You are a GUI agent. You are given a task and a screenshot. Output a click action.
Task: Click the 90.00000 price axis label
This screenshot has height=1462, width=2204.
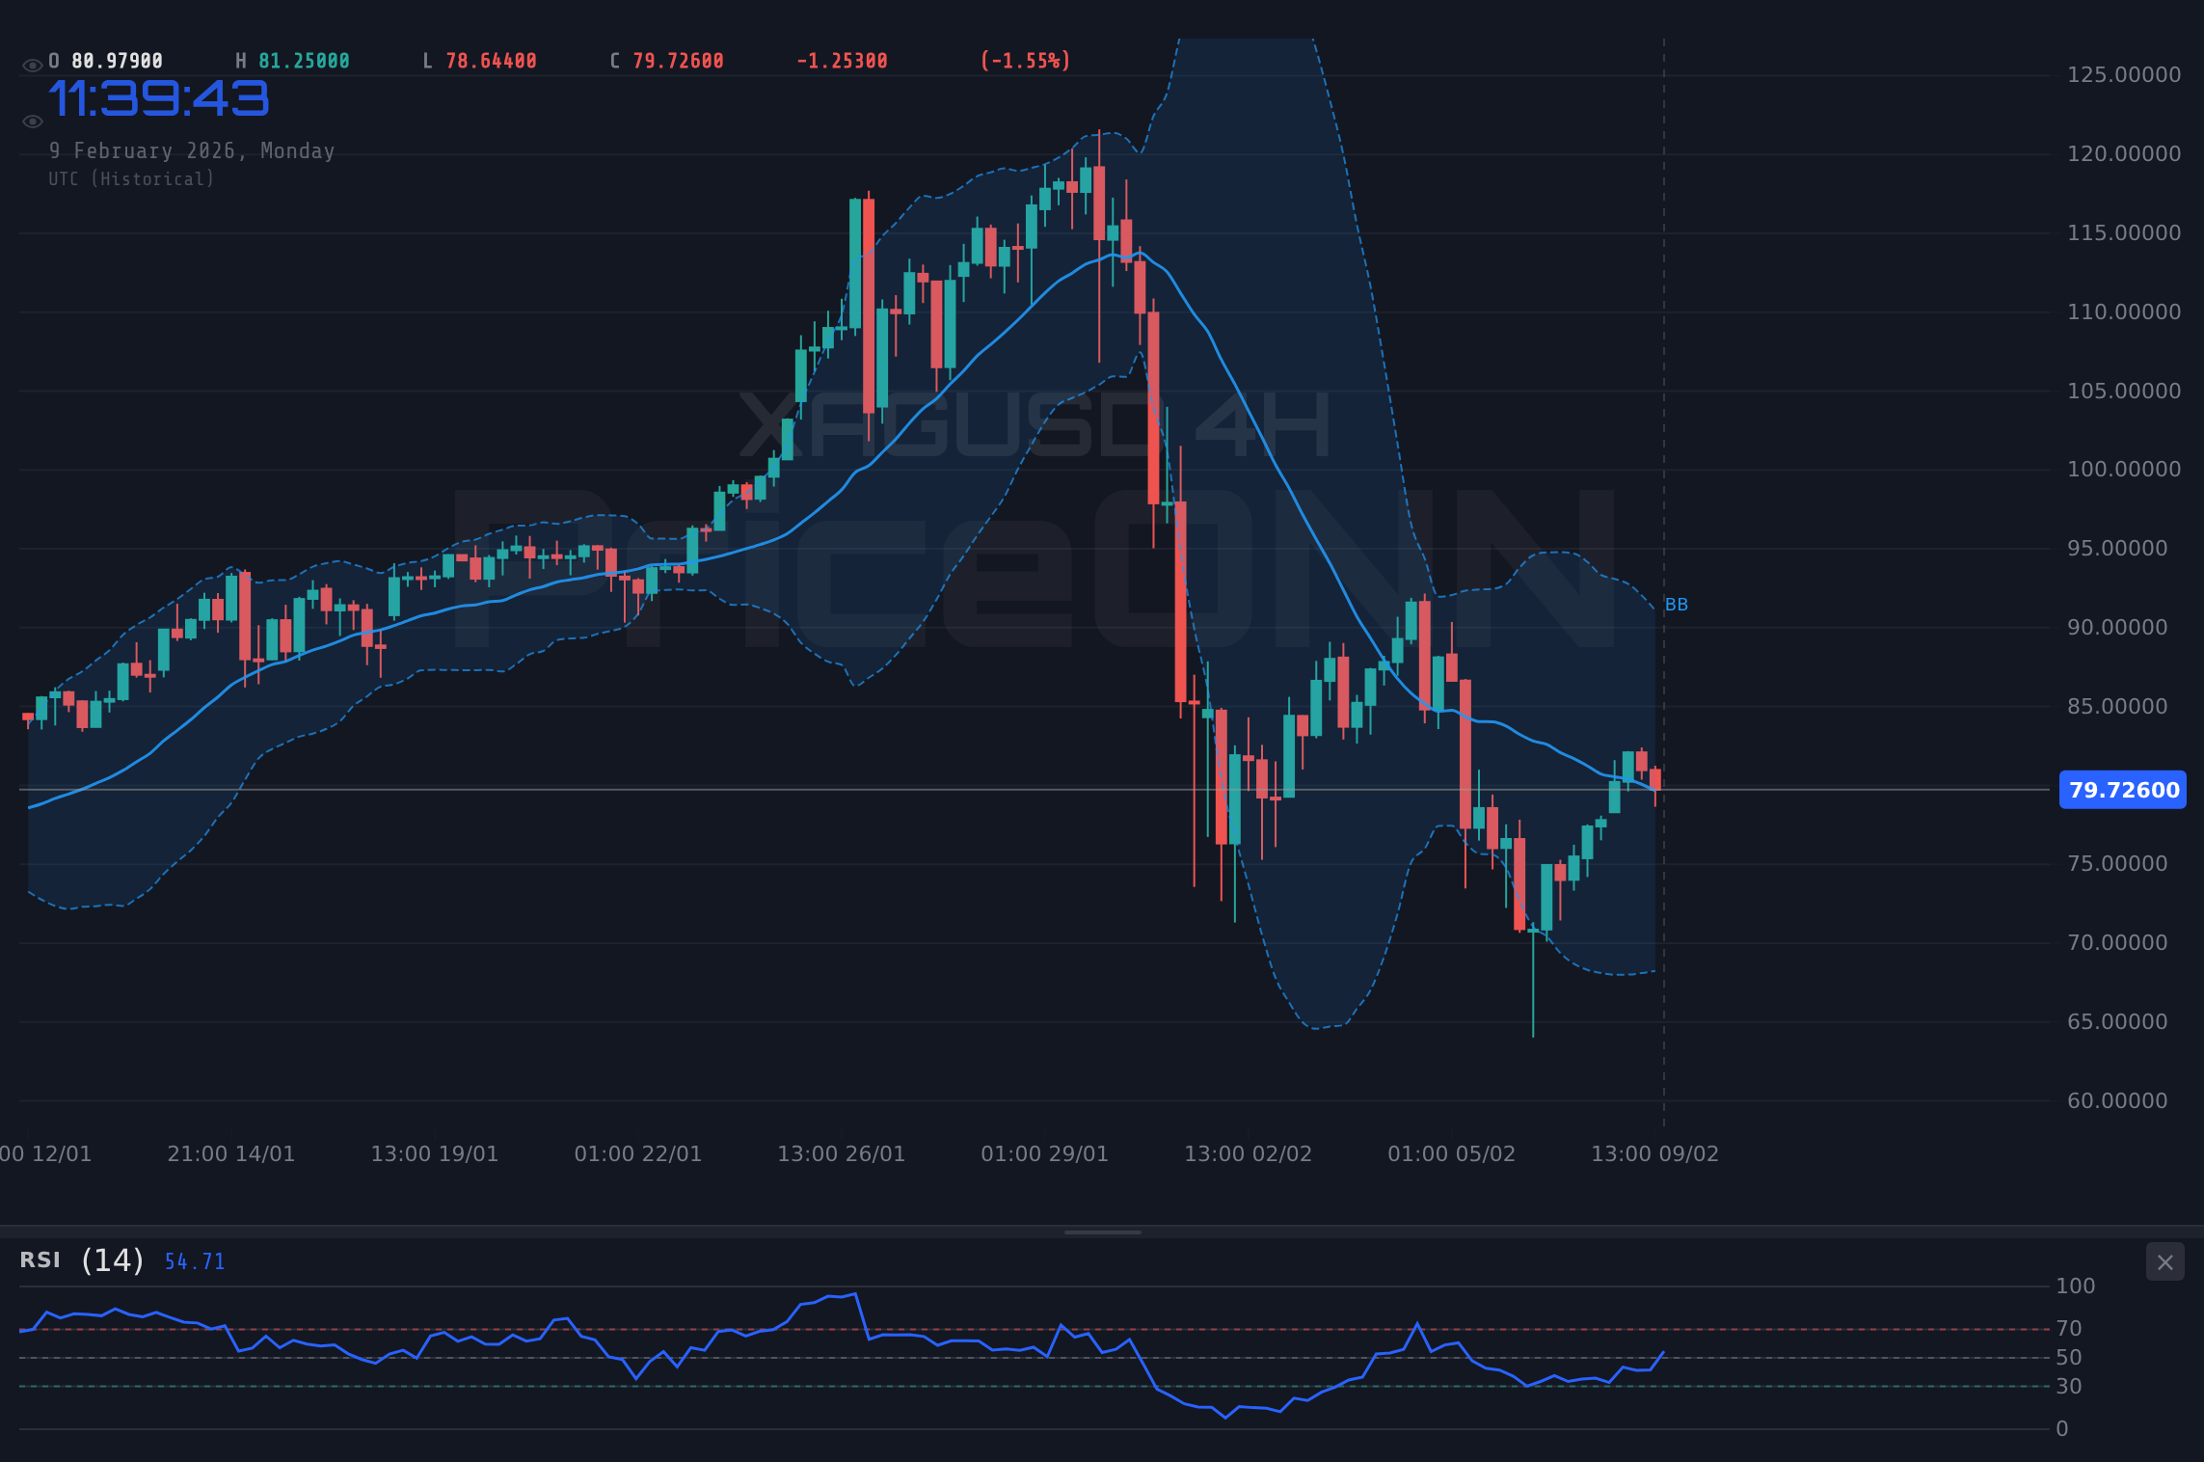pos(2117,628)
